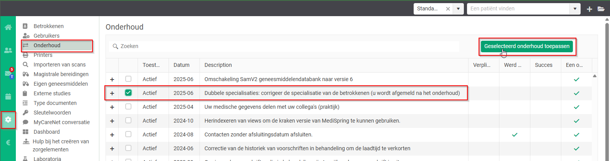The image size is (610, 161).
Task: Click the Printers printer icon
Action: click(26, 55)
